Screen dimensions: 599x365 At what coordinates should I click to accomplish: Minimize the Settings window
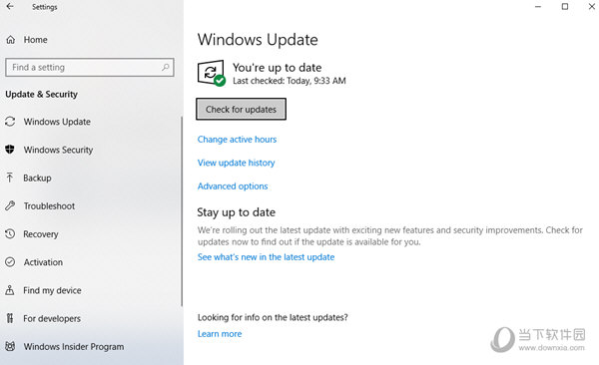pyautogui.click(x=538, y=7)
